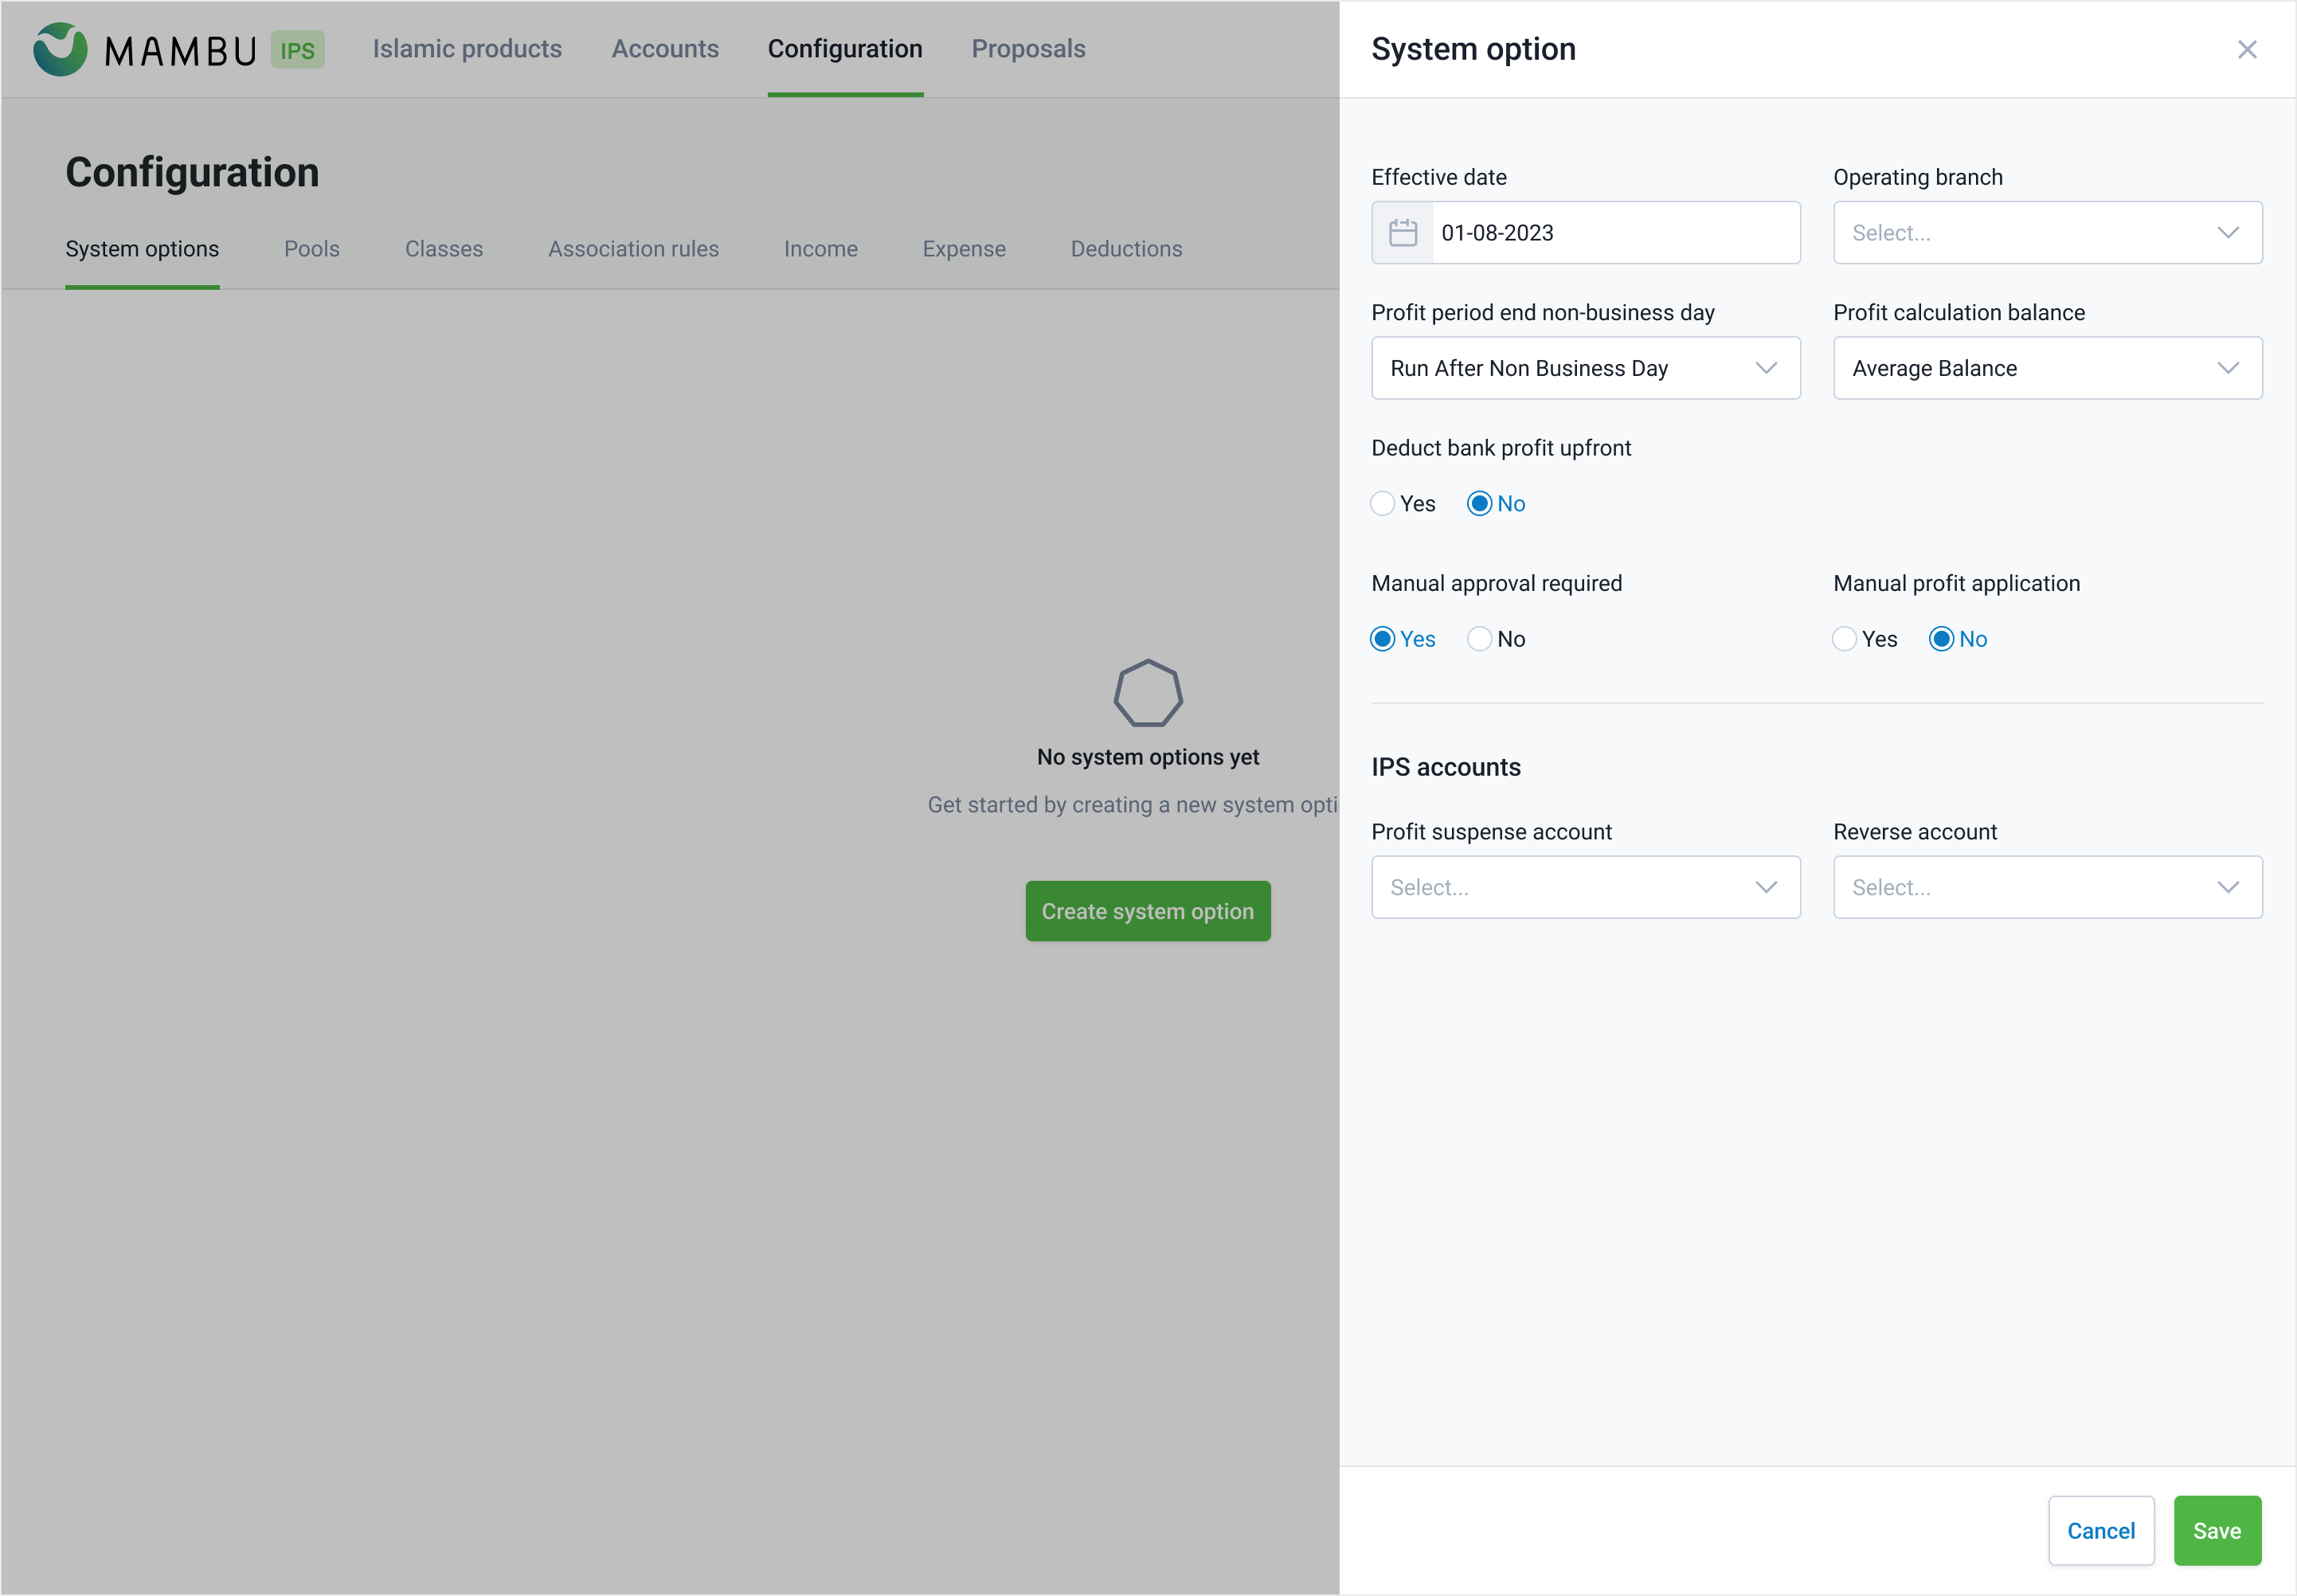Select No for Manual approval required
Screen dimensions: 2297x1596
click(1478, 638)
